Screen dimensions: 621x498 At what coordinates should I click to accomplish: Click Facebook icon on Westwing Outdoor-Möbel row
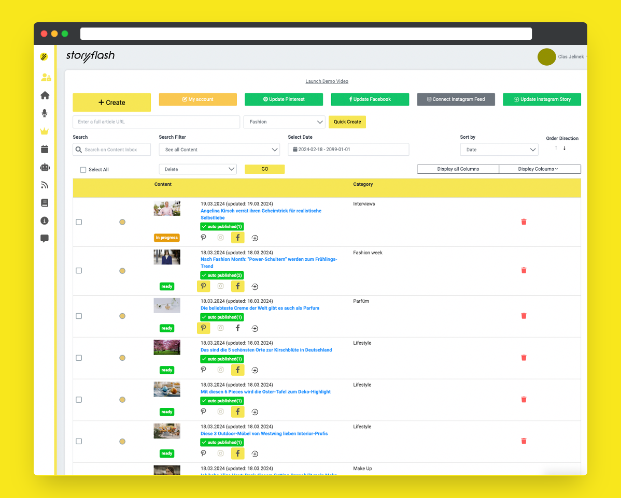click(x=237, y=453)
